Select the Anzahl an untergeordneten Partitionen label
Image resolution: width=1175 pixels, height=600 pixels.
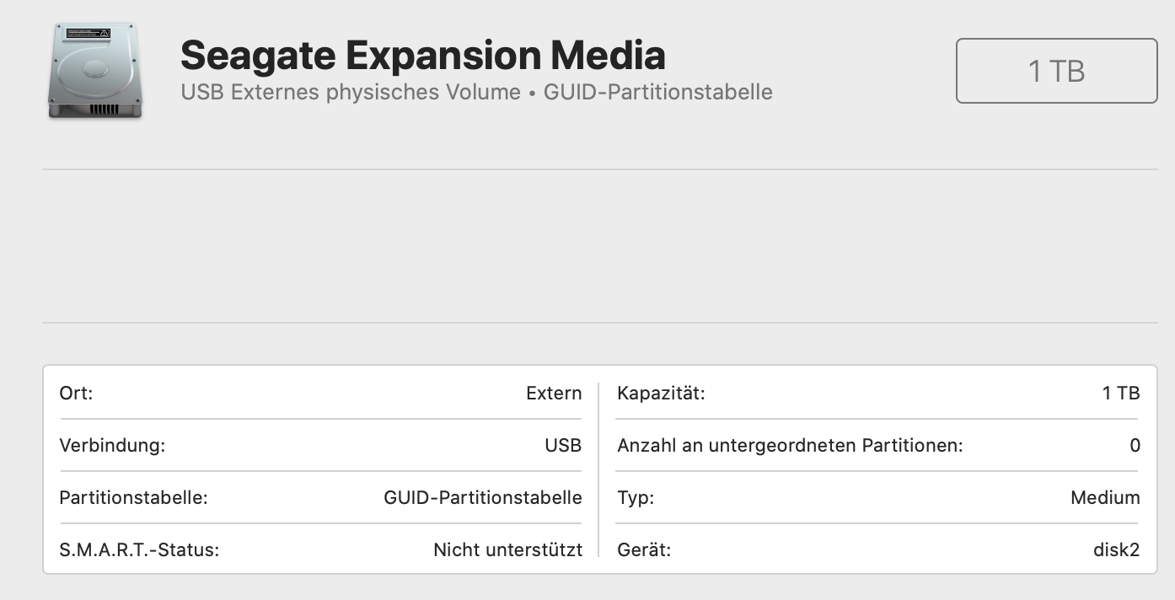click(790, 446)
